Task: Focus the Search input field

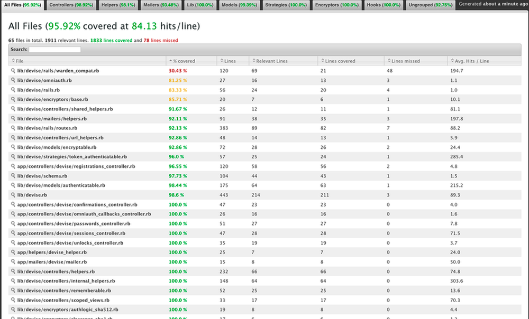Action: click(54, 50)
